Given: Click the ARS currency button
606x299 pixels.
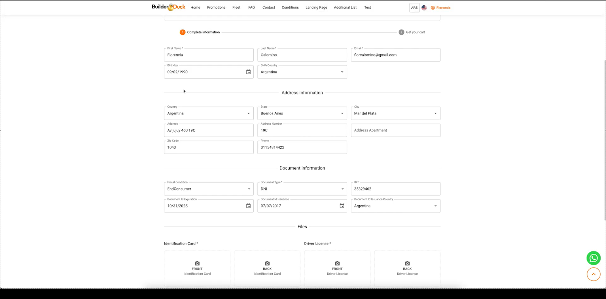Looking at the screenshot, I should (414, 8).
